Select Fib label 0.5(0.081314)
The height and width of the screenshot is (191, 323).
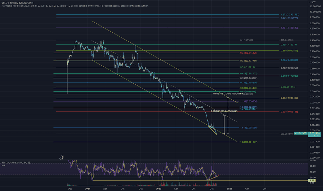coord(288,87)
